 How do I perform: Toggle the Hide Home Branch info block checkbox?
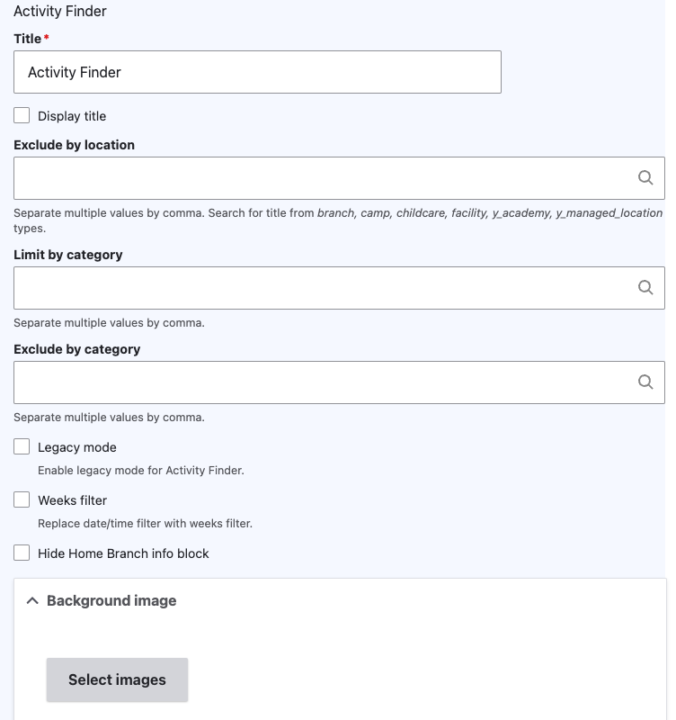pyautogui.click(x=22, y=553)
